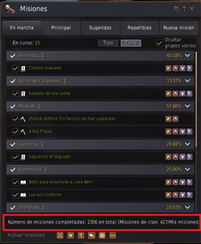The image size is (201, 244).
Task: Switch to the Sugeridas tab
Action: pyautogui.click(x=100, y=28)
